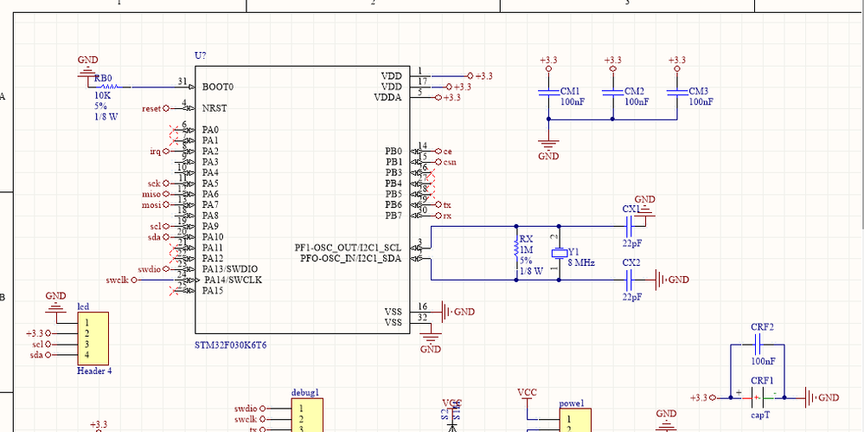Select the powe1 connector body
Image resolution: width=864 pixels, height=432 pixels.
point(575,420)
